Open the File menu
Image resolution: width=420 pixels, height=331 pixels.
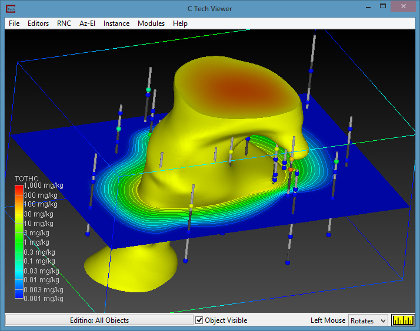click(x=14, y=23)
